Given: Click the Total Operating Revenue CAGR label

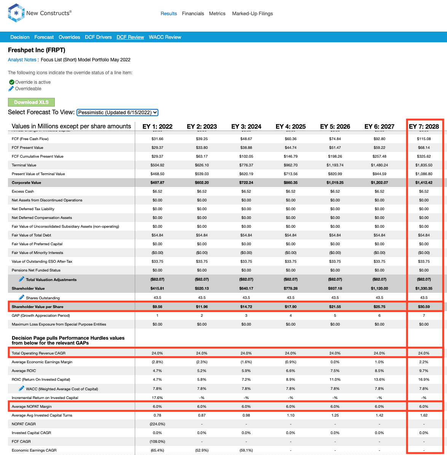Looking at the screenshot, I should [x=38, y=353].
